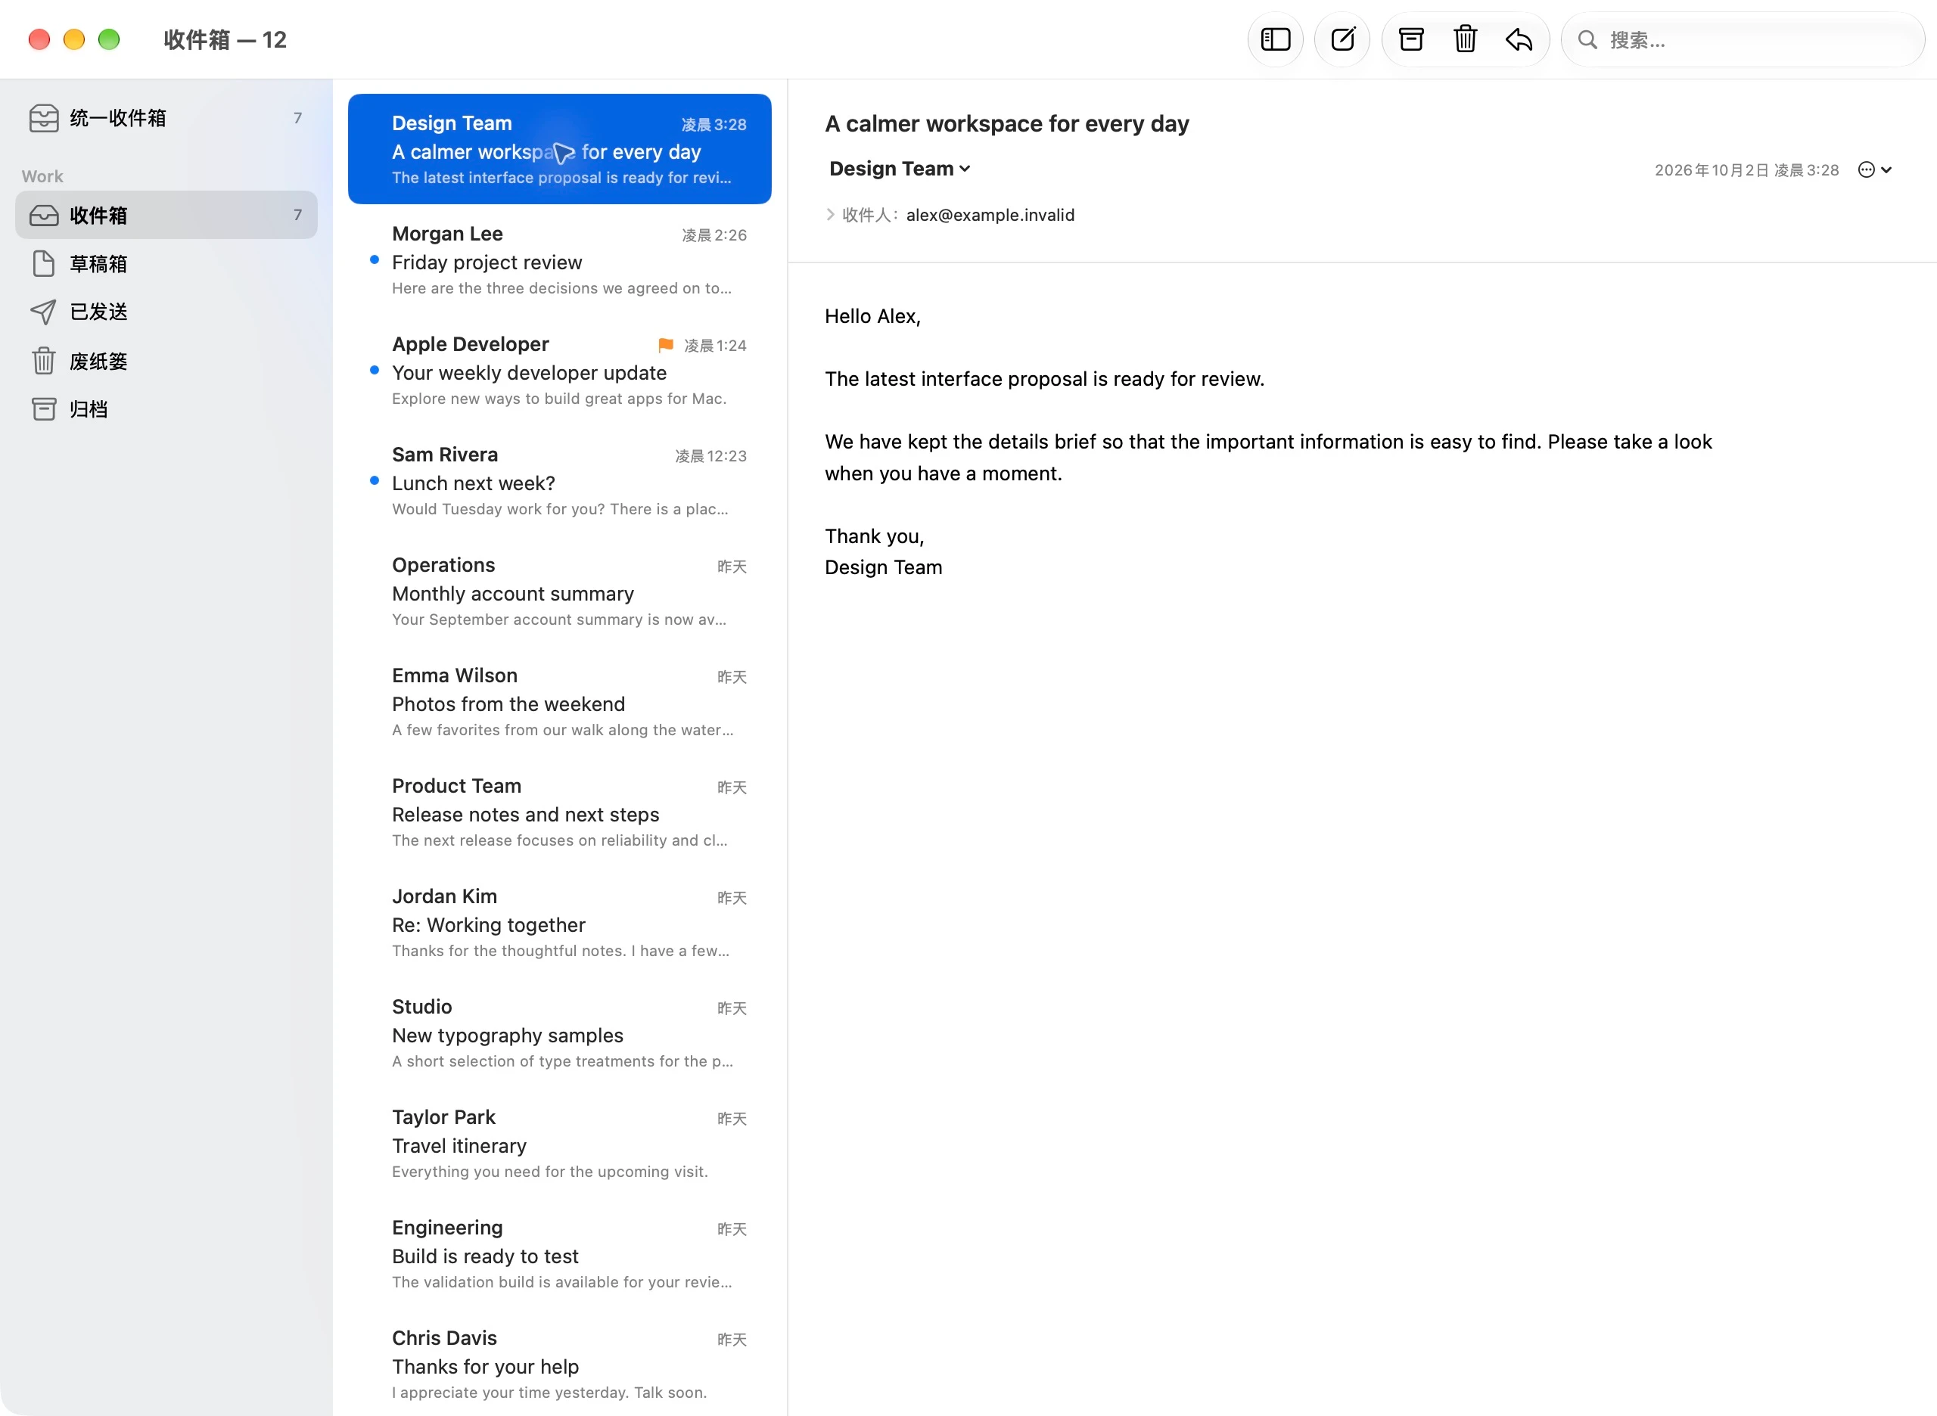Screen dimensions: 1937x1416
Task: Click the 2026年10月2日 date stamp
Action: [x=1746, y=171]
